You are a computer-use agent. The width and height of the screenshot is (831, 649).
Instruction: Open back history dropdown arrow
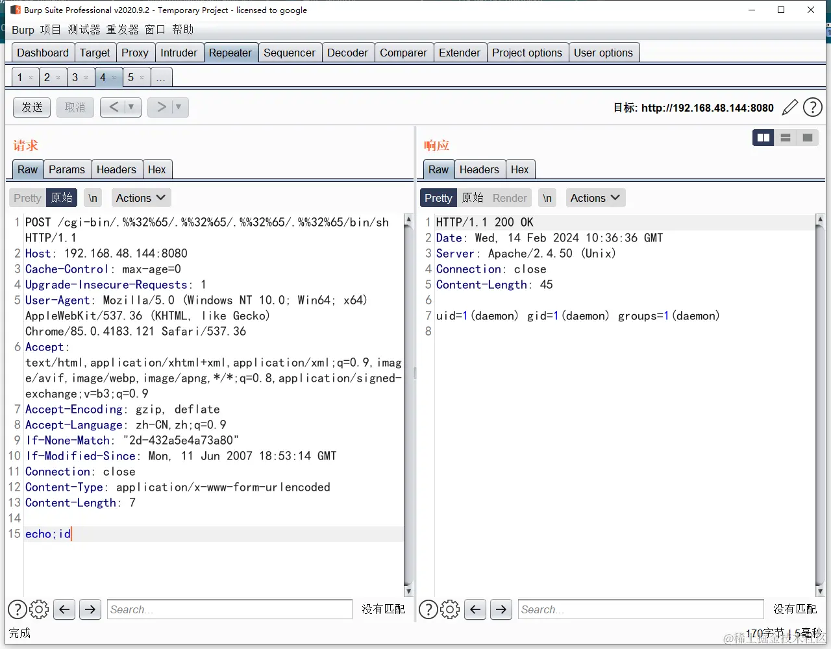(131, 107)
